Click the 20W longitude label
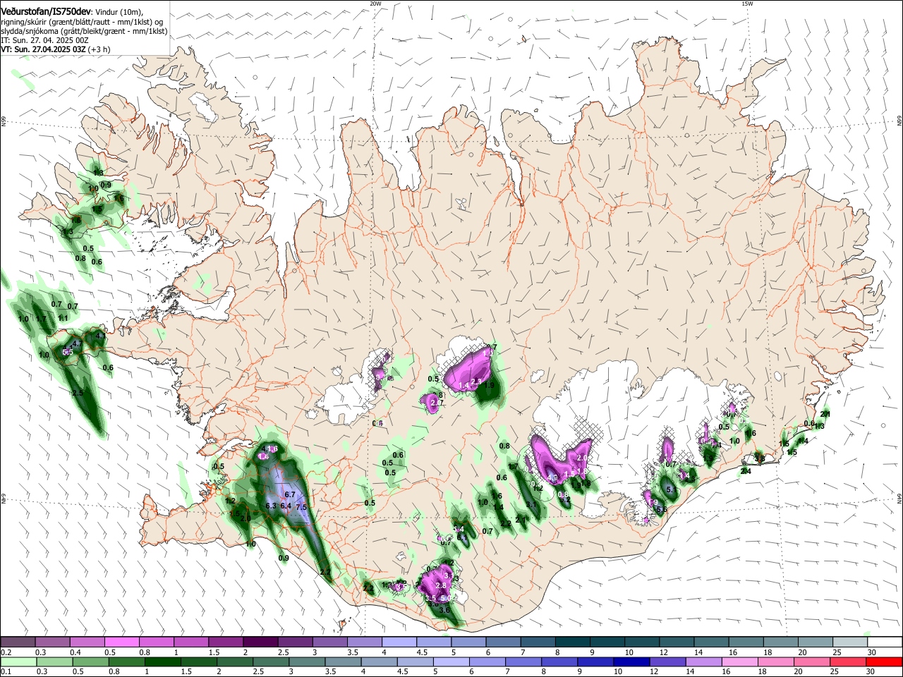Screen dimensions: 903x677 point(375,4)
